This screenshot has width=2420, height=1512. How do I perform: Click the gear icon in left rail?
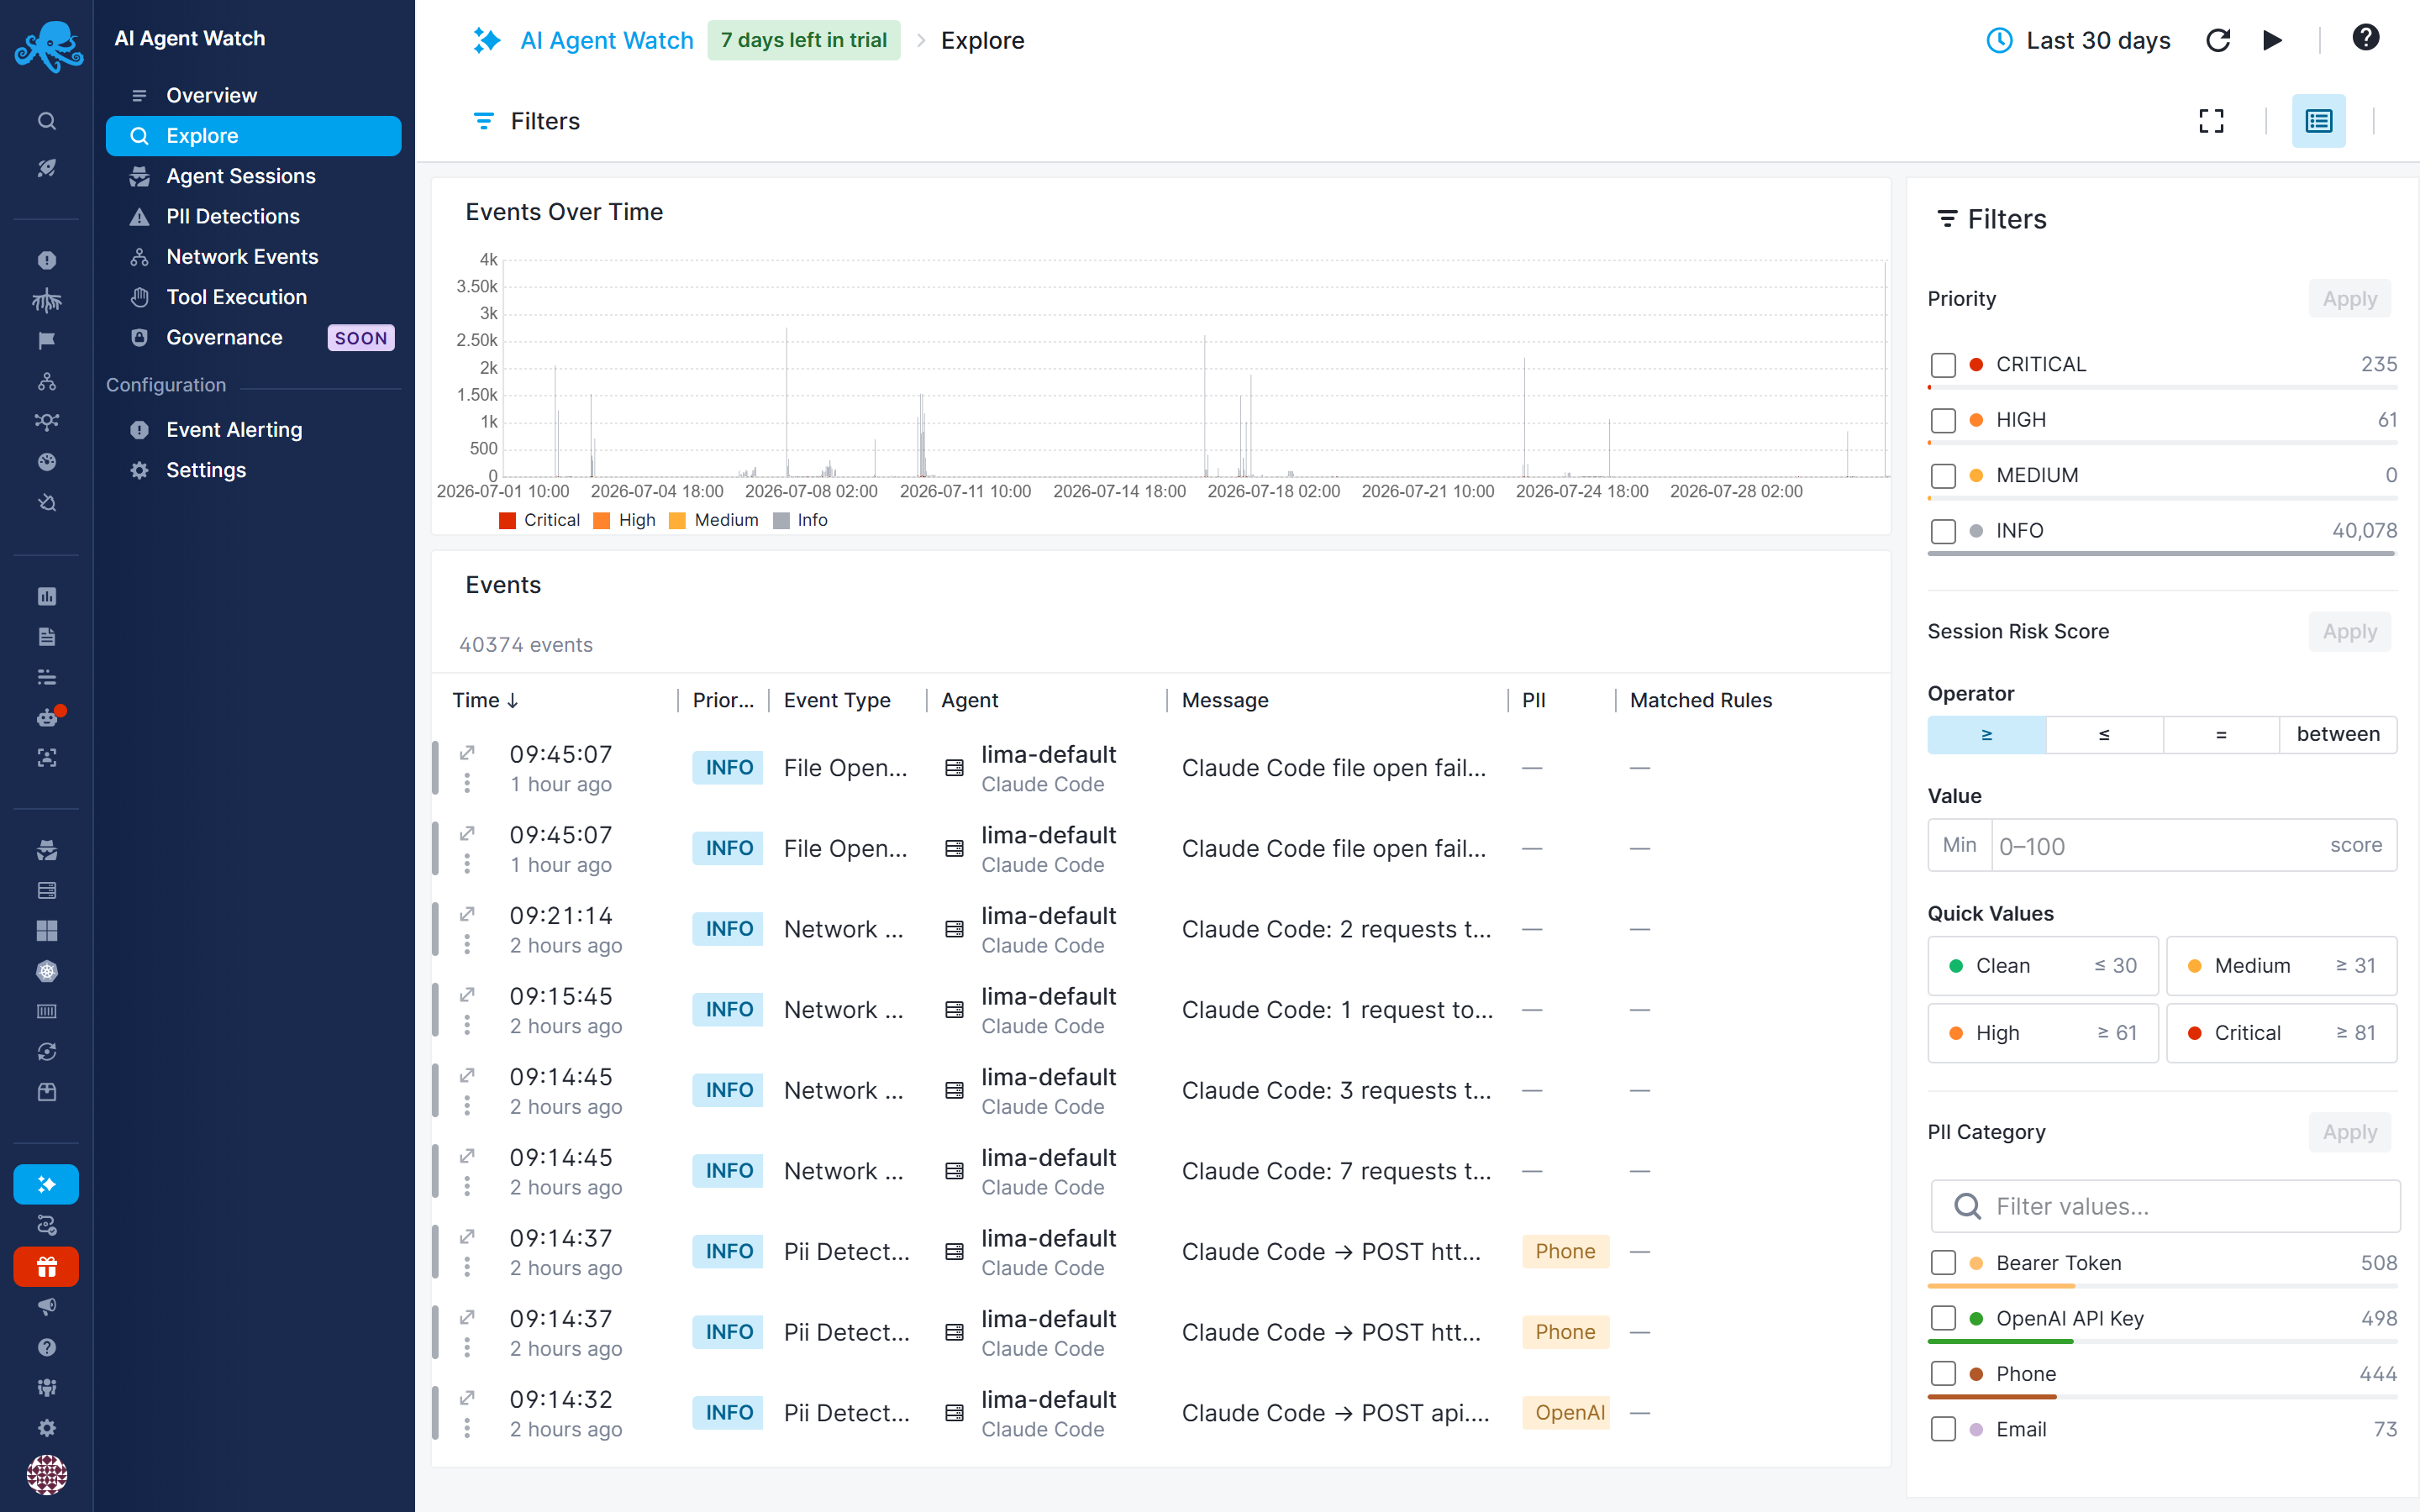[x=47, y=1427]
